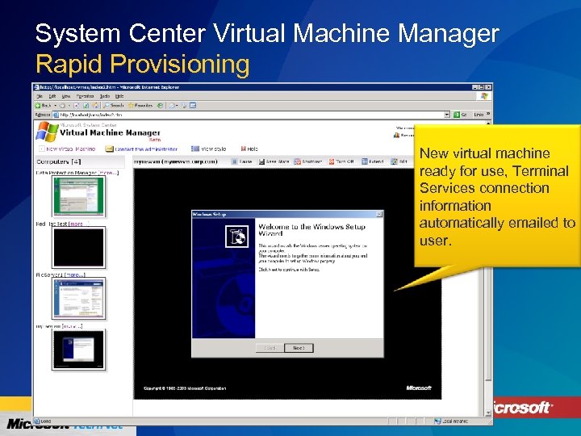
Task: Click the Computers [4] heading
Action: [x=59, y=161]
